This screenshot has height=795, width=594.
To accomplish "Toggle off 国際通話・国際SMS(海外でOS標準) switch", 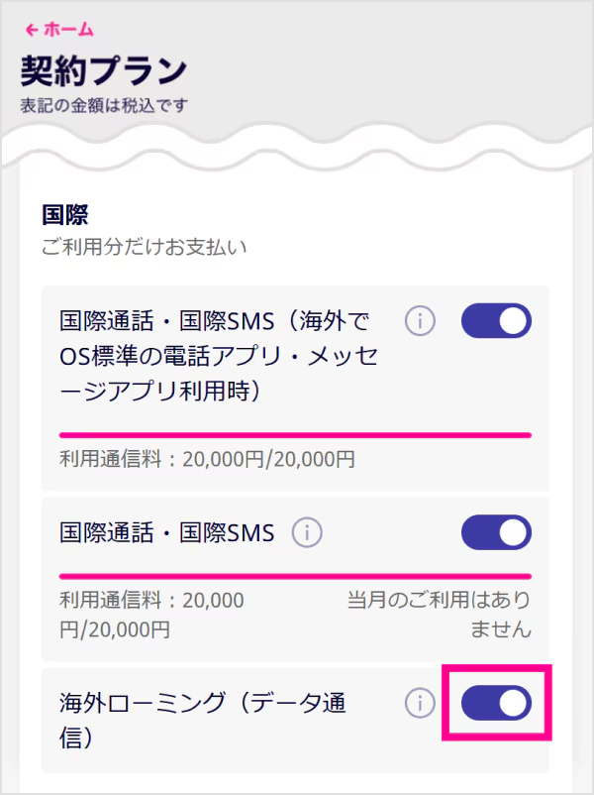I will coord(496,321).
